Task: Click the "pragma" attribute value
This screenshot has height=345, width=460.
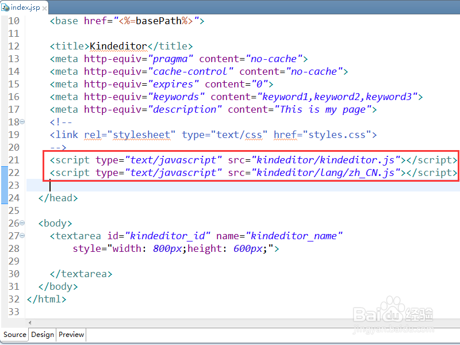Action: [171, 59]
